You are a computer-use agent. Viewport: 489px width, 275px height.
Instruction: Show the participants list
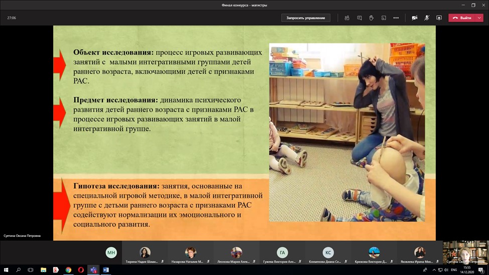click(347, 18)
